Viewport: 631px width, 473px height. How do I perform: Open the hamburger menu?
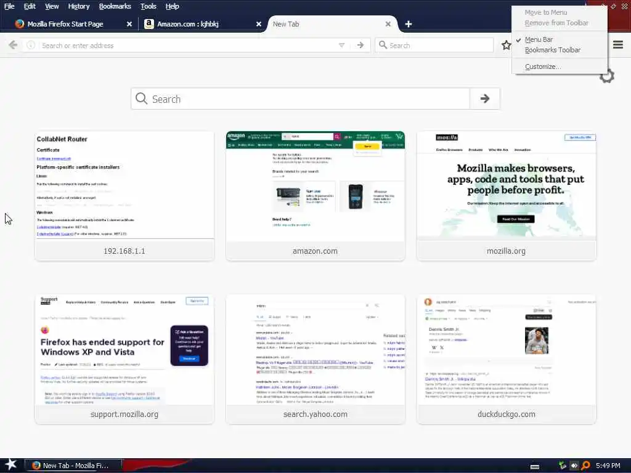point(618,44)
